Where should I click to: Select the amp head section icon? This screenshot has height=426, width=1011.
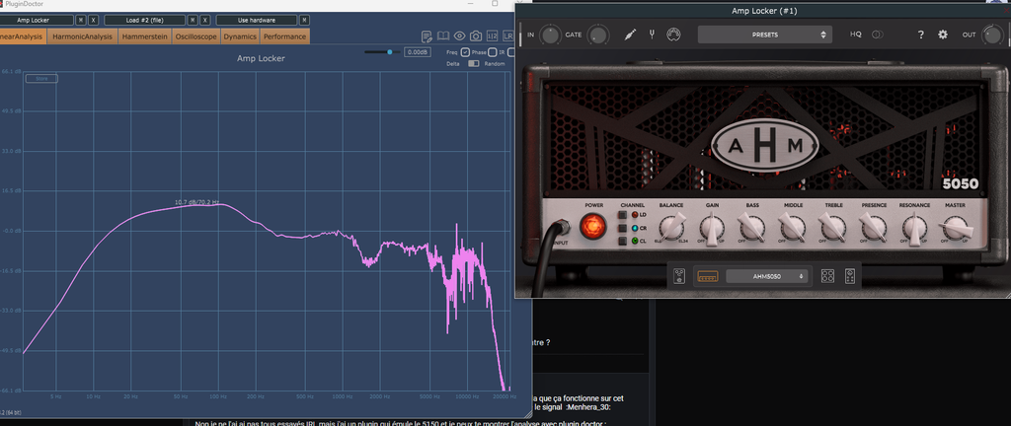[708, 277]
